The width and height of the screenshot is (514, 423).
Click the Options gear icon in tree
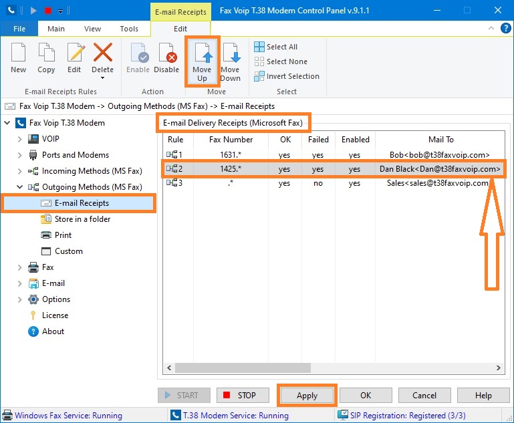[33, 299]
